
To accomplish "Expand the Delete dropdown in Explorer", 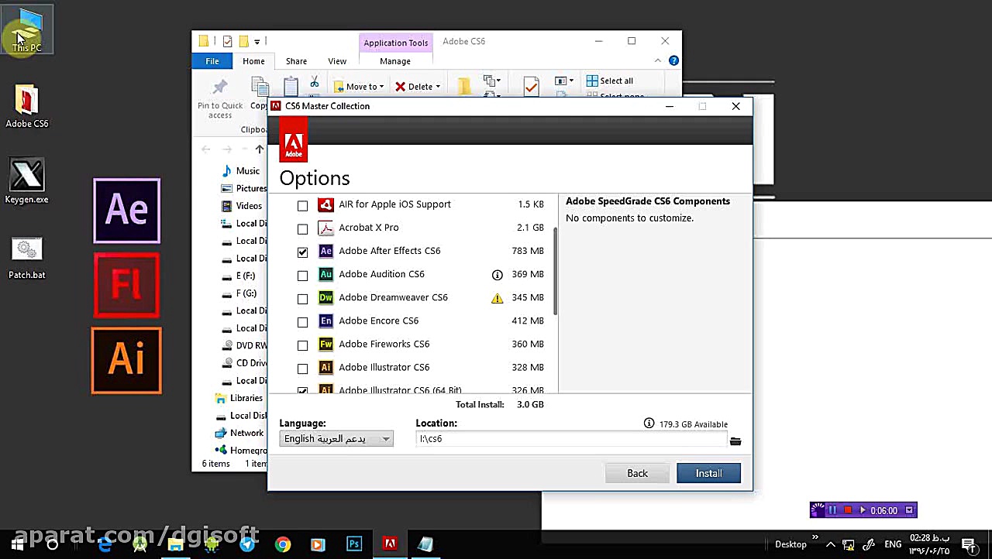I will tap(438, 87).
